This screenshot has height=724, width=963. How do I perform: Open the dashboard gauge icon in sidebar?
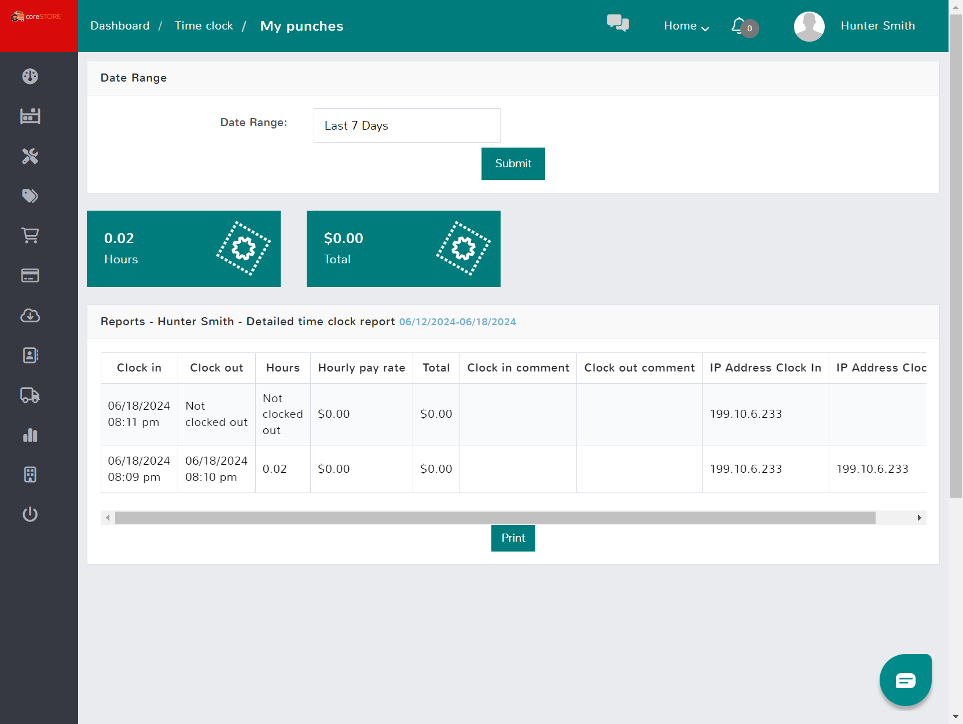pos(30,76)
